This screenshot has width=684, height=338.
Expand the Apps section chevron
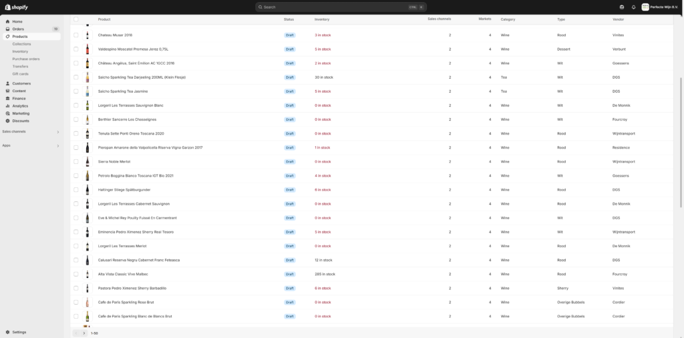click(x=57, y=146)
